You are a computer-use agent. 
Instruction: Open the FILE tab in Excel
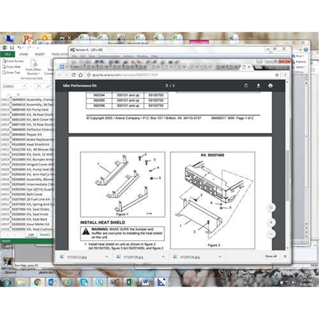tap(8, 54)
